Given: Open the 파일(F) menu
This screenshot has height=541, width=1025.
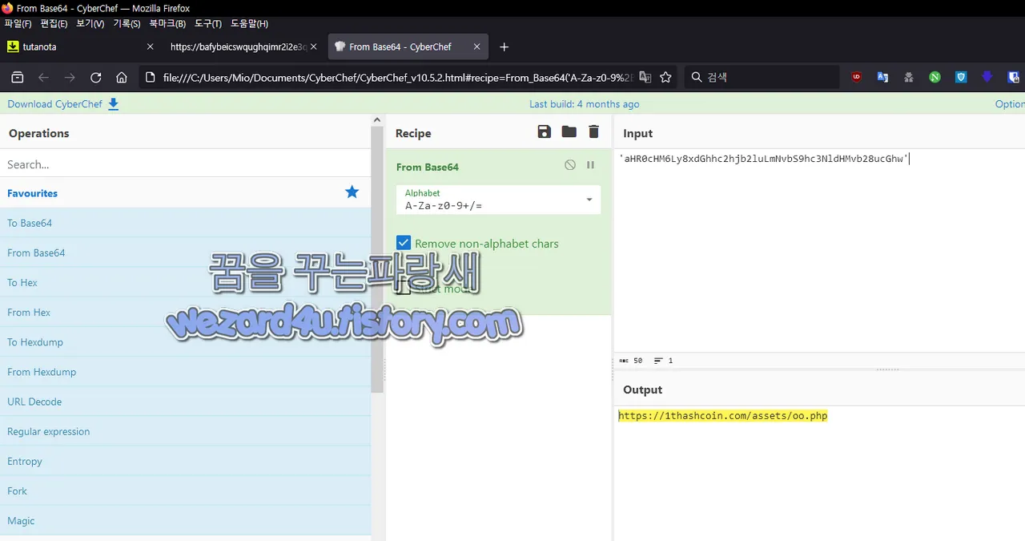Looking at the screenshot, I should [x=18, y=24].
